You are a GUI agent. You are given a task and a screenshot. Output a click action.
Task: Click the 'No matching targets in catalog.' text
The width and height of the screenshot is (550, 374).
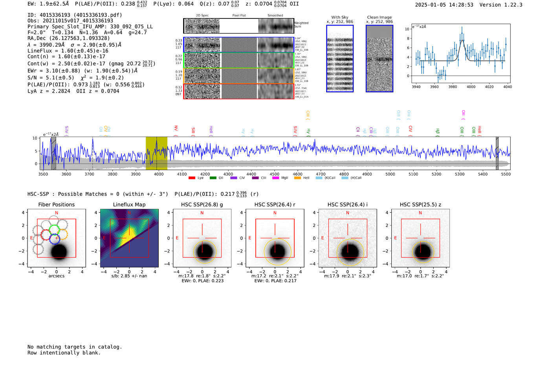(75, 347)
